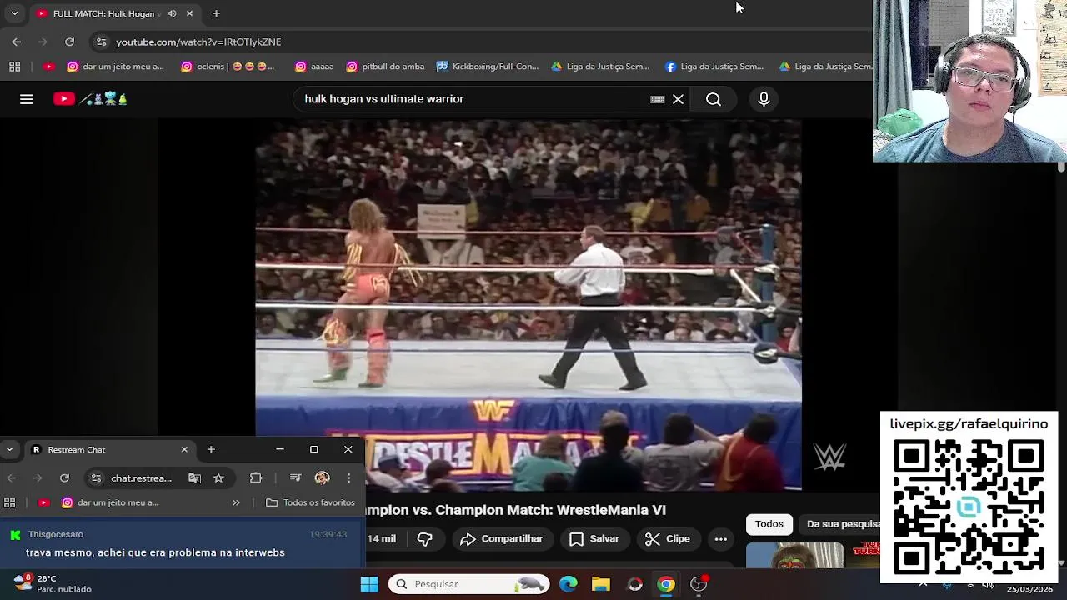This screenshot has height=600, width=1067.
Task: Mute the FULL MATCH tab audio icon
Action: point(172,13)
